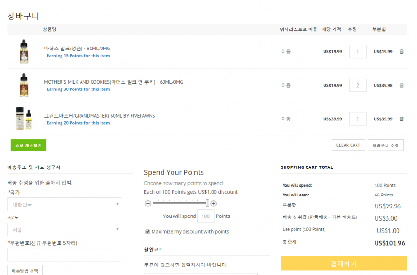417x275 pixels.
Task: Click trash icon for Grandmaster 60ML item
Action: [x=401, y=119]
